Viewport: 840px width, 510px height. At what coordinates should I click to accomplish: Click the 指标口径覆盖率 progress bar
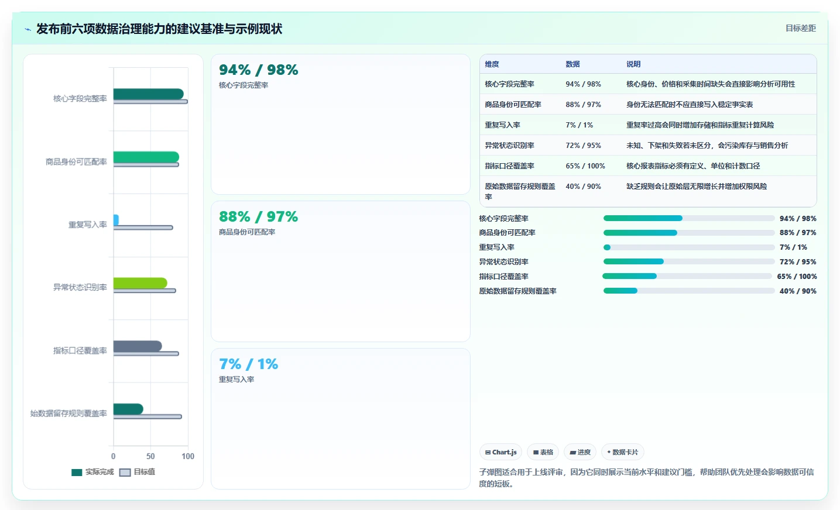coord(687,276)
